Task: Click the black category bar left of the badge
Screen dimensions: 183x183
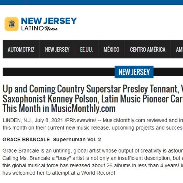Action: pyautogui.click(x=59, y=72)
